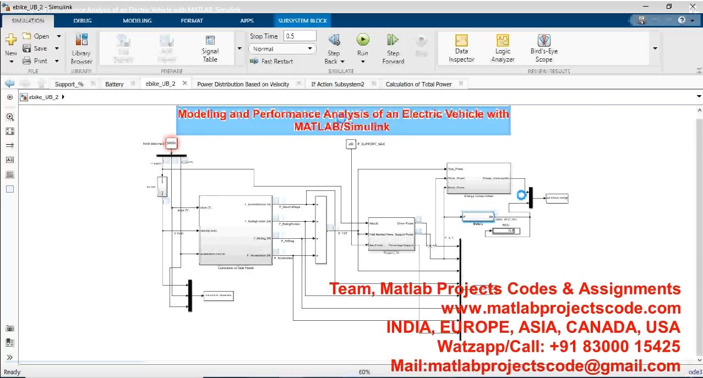Viewport: 703px width, 378px height.
Task: Expand the Review Results gallery arrow
Action: [655, 48]
